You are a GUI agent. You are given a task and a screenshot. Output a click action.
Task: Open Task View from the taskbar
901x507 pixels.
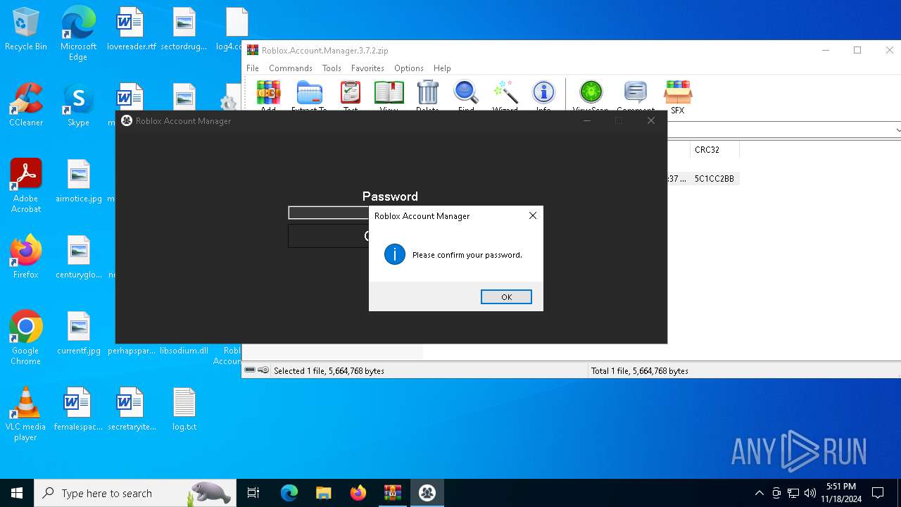[253, 493]
